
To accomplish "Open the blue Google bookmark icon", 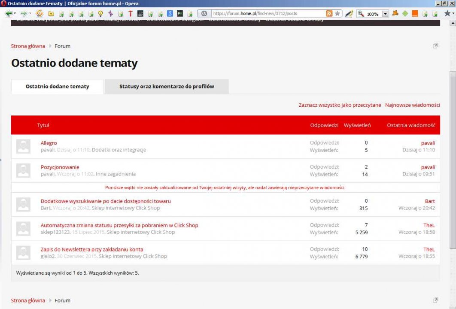I will pyautogui.click(x=170, y=13).
